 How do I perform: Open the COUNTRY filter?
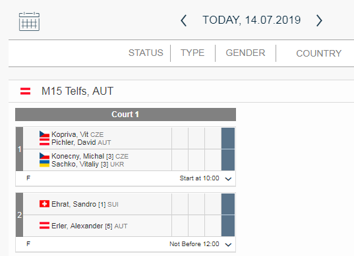pos(319,53)
